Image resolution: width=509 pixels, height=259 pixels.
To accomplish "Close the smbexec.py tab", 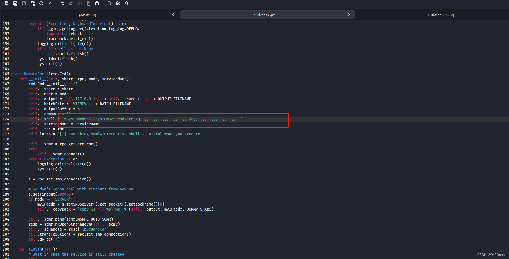I will click(349, 14).
